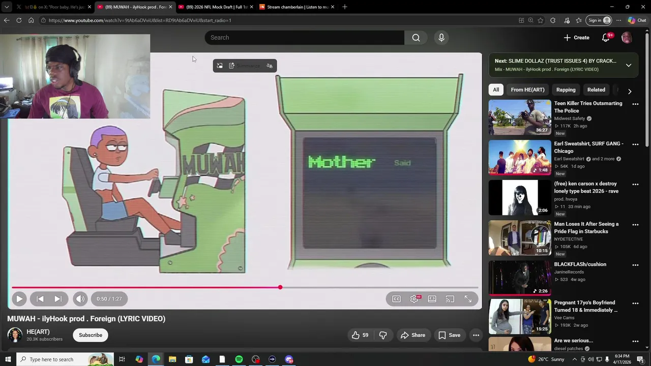Play the video with the play button

coord(19,299)
